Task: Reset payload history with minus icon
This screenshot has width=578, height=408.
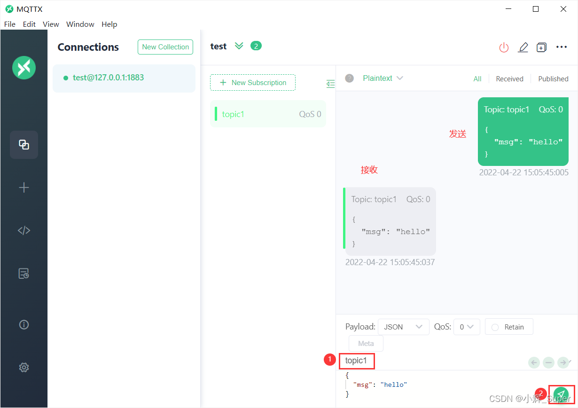Action: [548, 362]
